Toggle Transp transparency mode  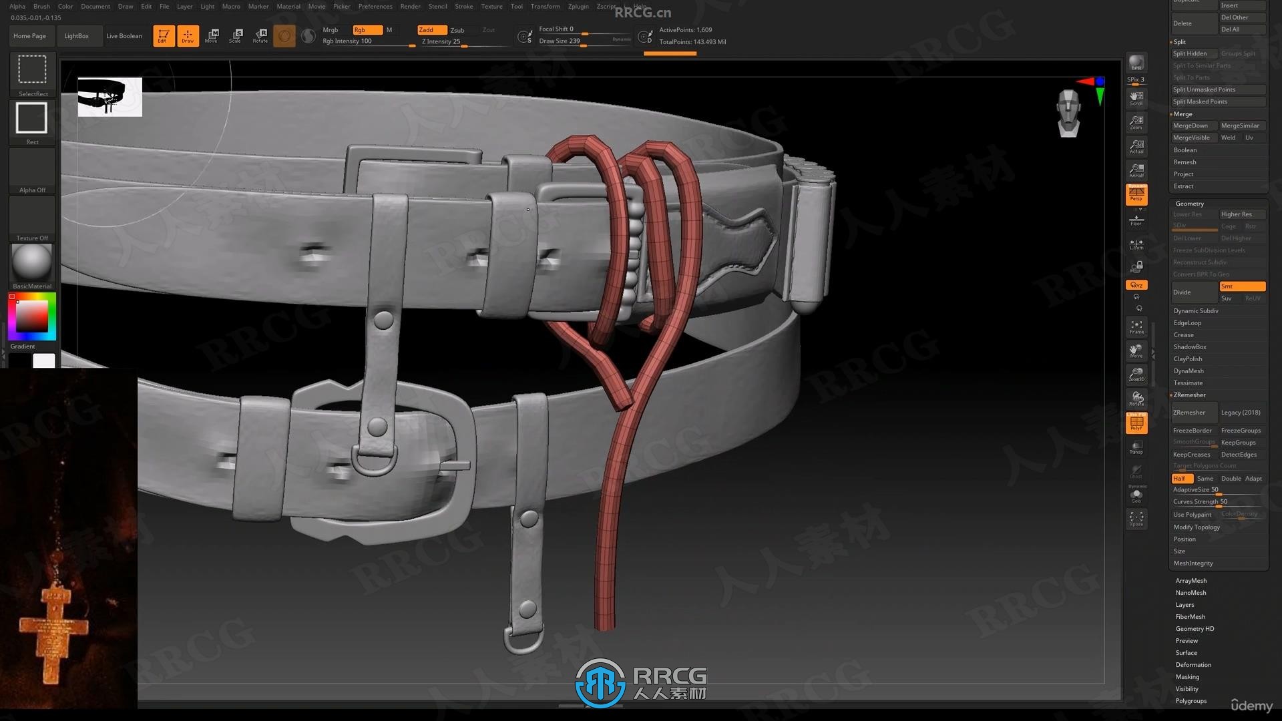[1136, 447]
